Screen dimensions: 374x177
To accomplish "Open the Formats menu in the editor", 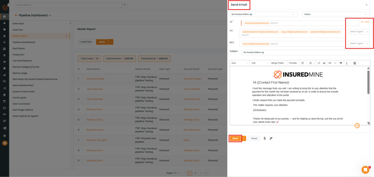I will point(294,63).
